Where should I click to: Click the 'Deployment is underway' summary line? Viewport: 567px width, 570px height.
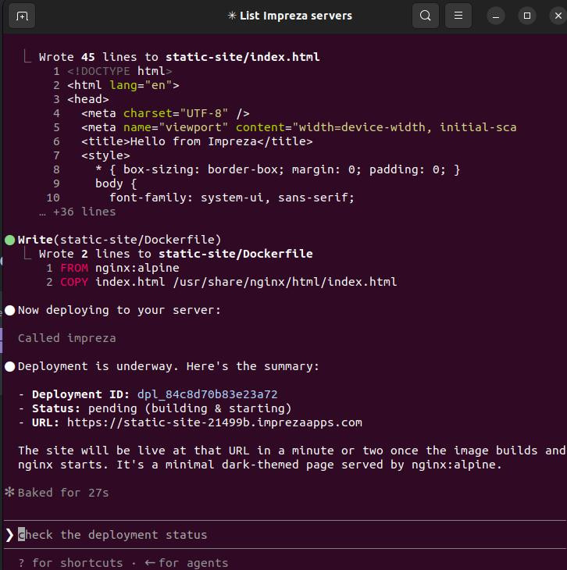[x=169, y=366]
